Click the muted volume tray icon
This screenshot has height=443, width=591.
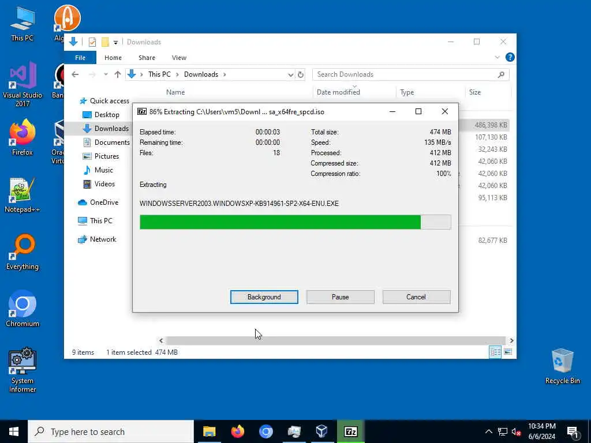517,431
